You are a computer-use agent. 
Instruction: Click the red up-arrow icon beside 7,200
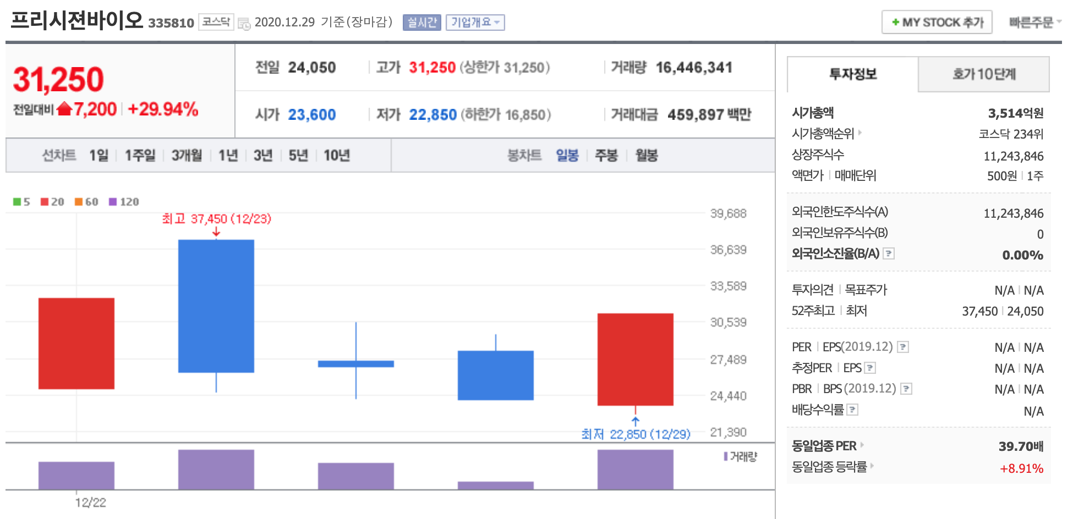point(64,109)
